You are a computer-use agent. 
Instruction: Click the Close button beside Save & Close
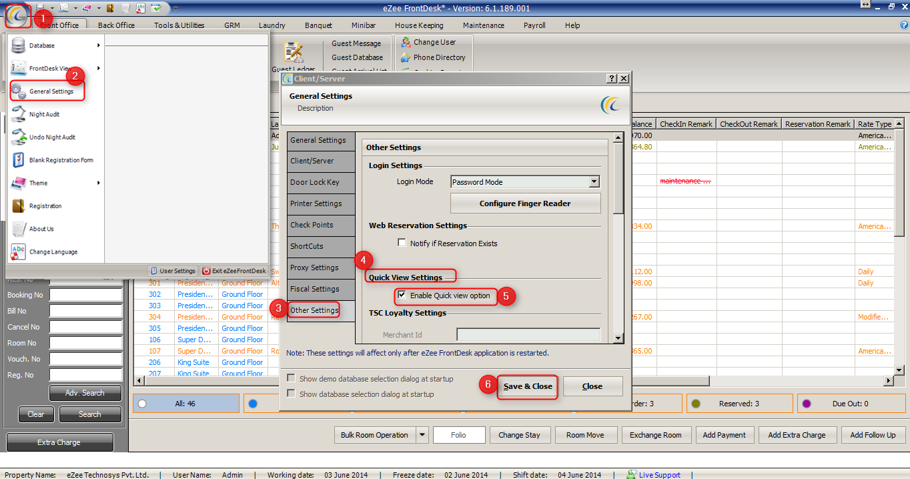(592, 386)
